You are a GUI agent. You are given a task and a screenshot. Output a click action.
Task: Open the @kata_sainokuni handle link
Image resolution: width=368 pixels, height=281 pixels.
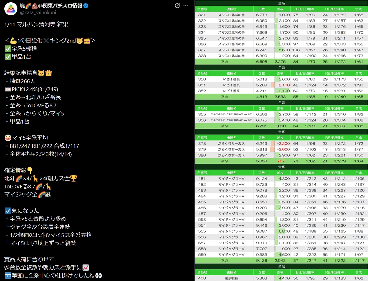click(38, 12)
